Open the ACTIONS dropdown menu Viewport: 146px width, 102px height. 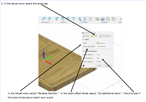pos(85,22)
